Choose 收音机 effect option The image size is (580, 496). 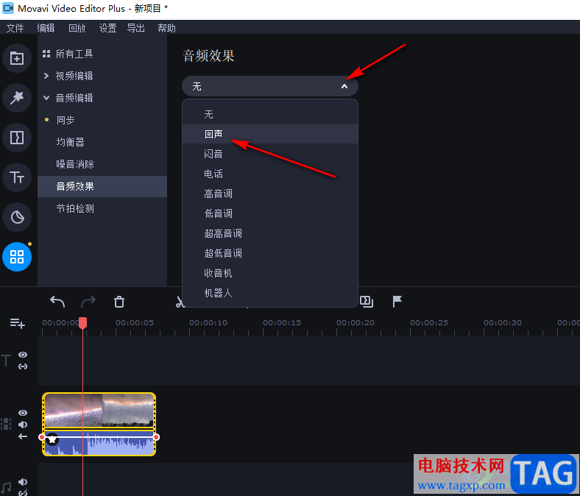pyautogui.click(x=270, y=273)
